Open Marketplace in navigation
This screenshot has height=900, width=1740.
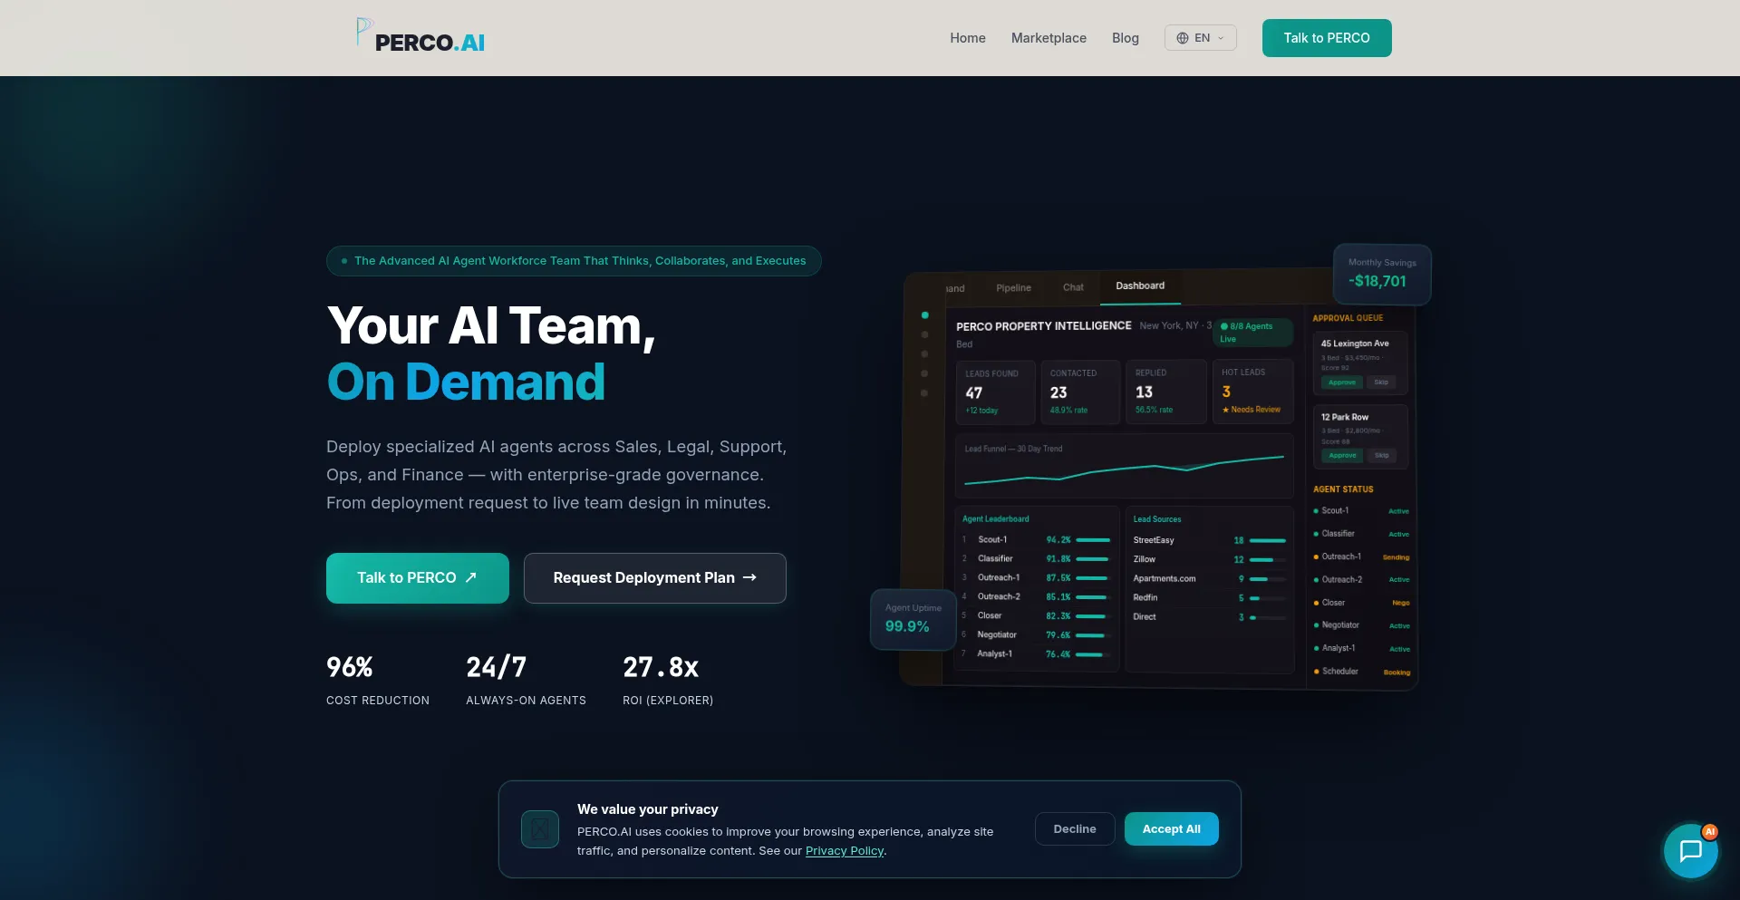[1049, 38]
